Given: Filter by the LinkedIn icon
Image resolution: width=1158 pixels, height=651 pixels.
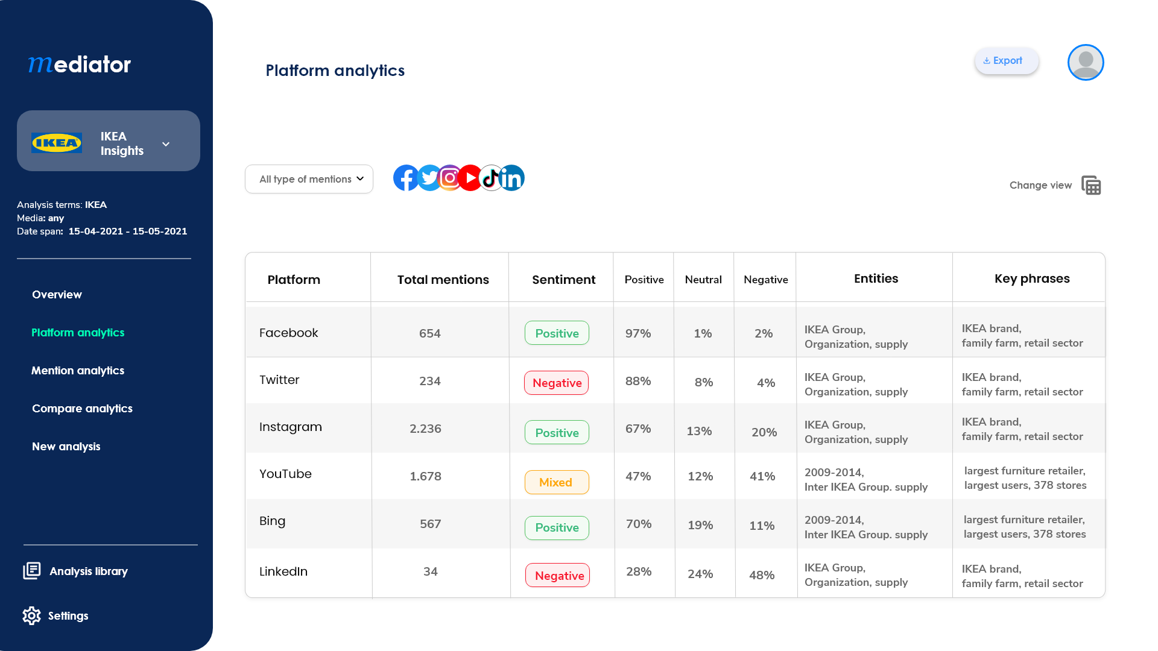Looking at the screenshot, I should (512, 178).
